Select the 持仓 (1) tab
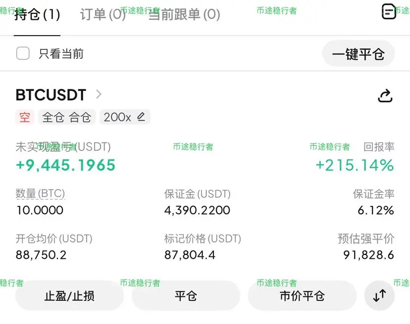410x324 pixels. coord(37,14)
